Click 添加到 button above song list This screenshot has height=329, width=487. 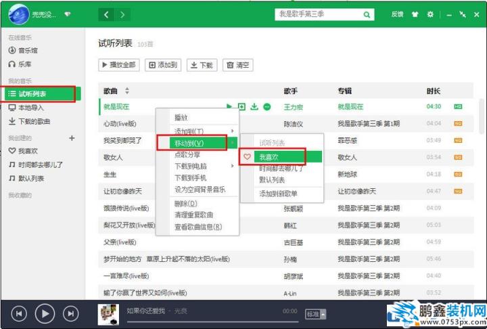[x=163, y=65]
